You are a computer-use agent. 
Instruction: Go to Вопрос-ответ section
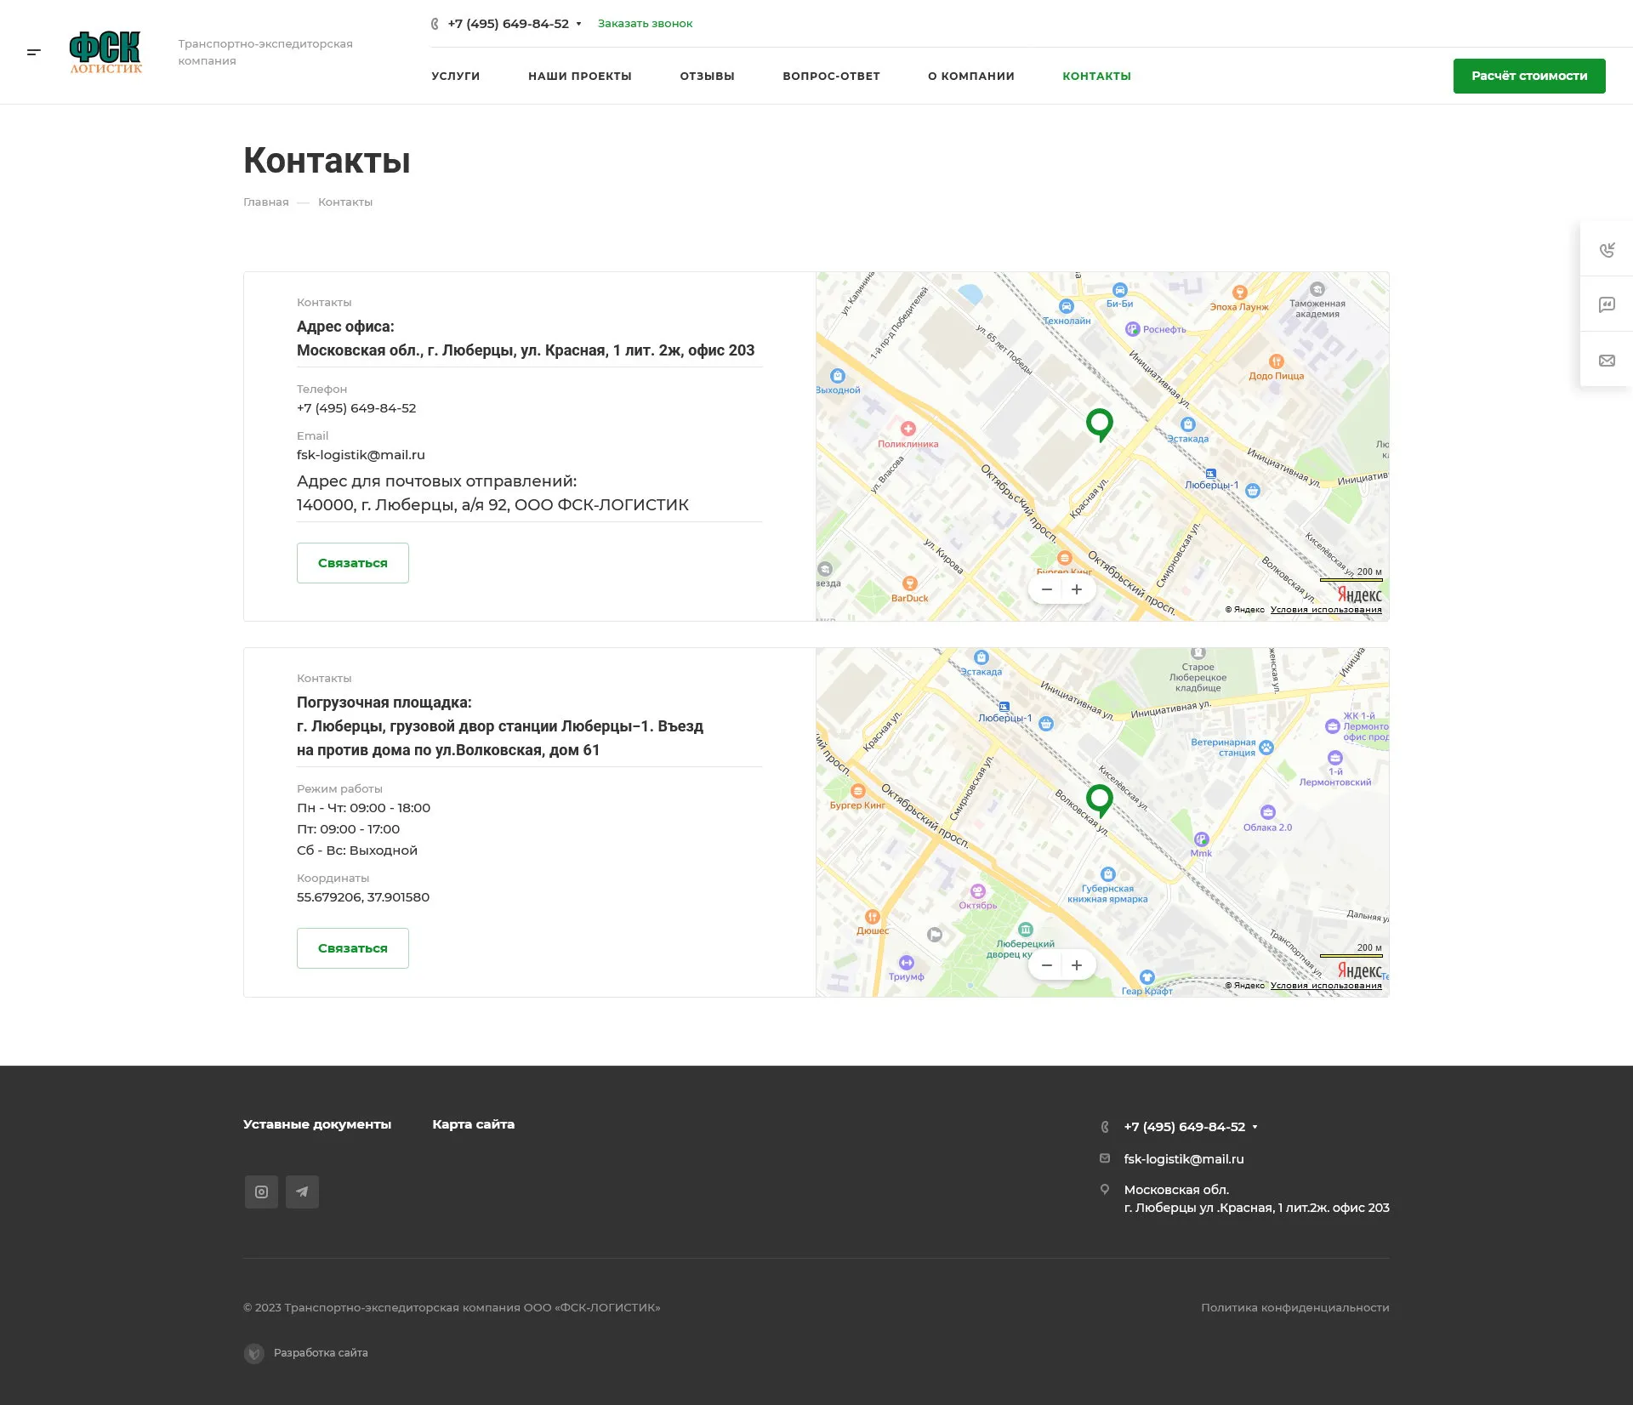(x=831, y=76)
